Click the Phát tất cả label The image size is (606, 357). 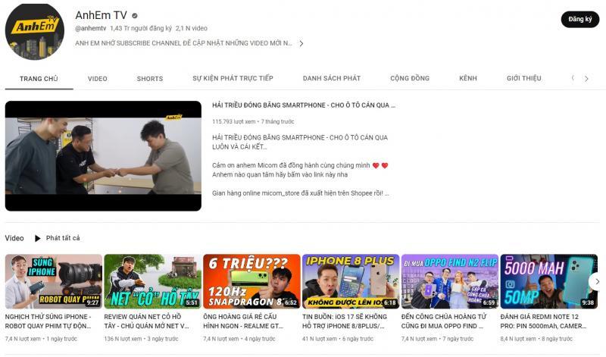coord(63,238)
